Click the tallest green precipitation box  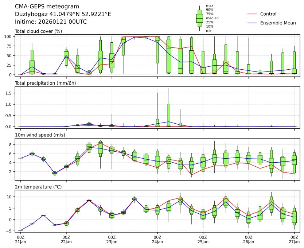pyautogui.click(x=169, y=115)
